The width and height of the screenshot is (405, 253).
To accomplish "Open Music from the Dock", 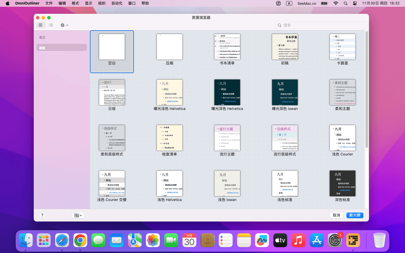I will pos(298,240).
